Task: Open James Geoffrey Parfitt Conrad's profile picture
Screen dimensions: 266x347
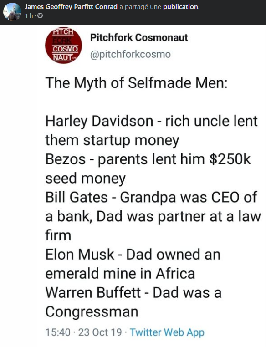Action: [12, 12]
